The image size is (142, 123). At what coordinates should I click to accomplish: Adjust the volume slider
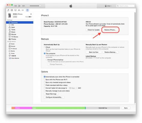point(35,6)
